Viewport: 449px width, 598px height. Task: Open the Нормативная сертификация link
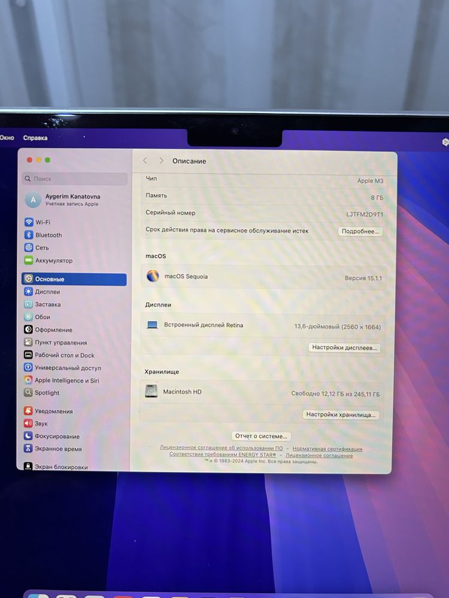tap(327, 449)
